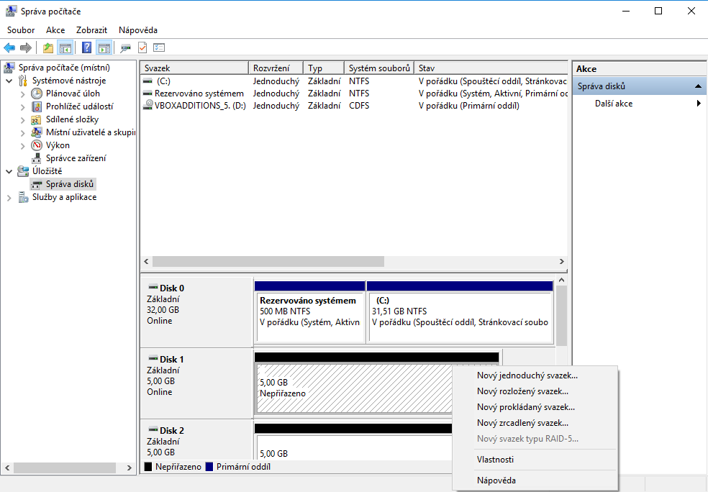Click Další akce in the Akce pane

pyautogui.click(x=614, y=104)
